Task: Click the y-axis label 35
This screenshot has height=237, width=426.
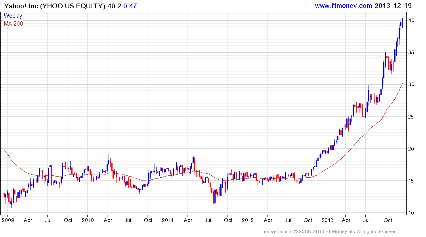Action: [x=411, y=52]
